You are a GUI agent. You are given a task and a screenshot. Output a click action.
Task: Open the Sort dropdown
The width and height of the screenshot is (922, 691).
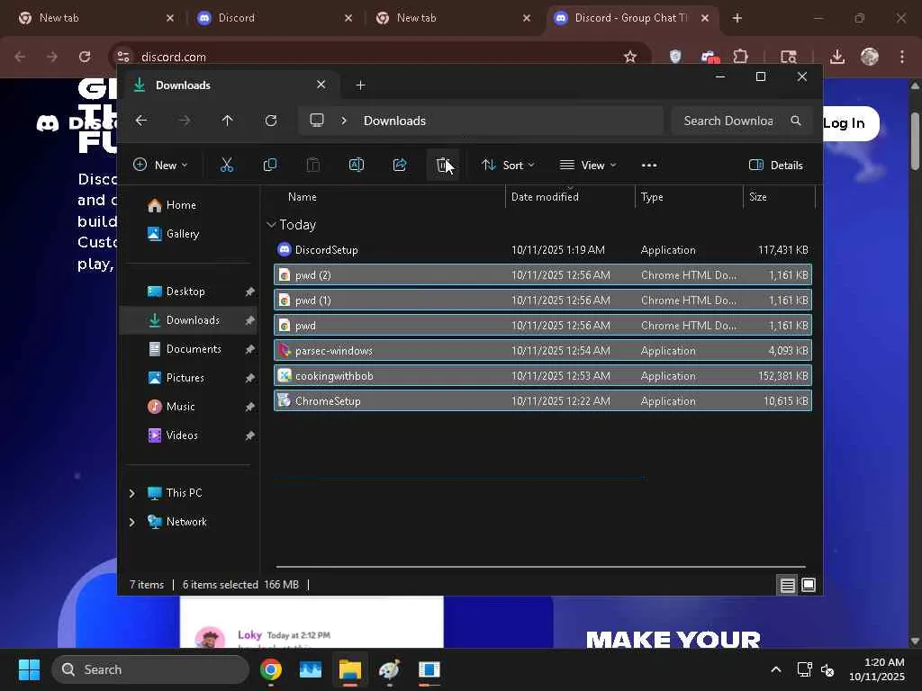tap(508, 165)
